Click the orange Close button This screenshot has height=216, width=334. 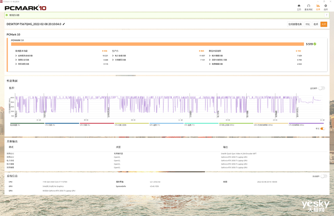[324, 24]
